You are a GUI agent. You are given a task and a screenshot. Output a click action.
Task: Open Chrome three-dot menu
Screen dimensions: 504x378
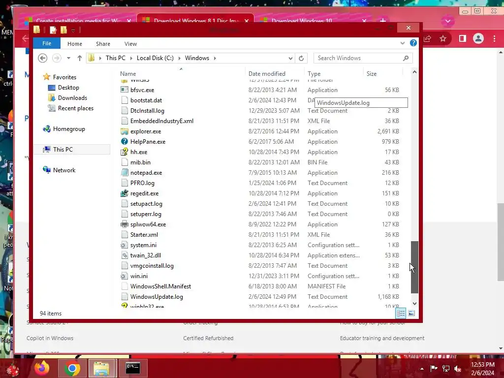click(x=494, y=38)
